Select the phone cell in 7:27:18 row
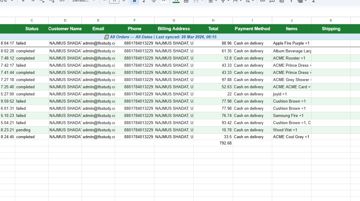The width and height of the screenshot is (360, 201). tap(135, 80)
